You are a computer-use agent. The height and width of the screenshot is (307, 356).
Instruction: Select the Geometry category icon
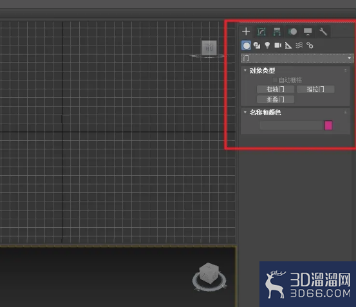click(247, 46)
